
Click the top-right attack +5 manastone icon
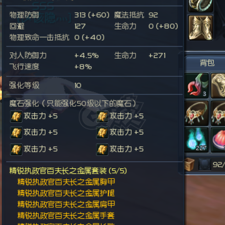[x=102, y=116]
